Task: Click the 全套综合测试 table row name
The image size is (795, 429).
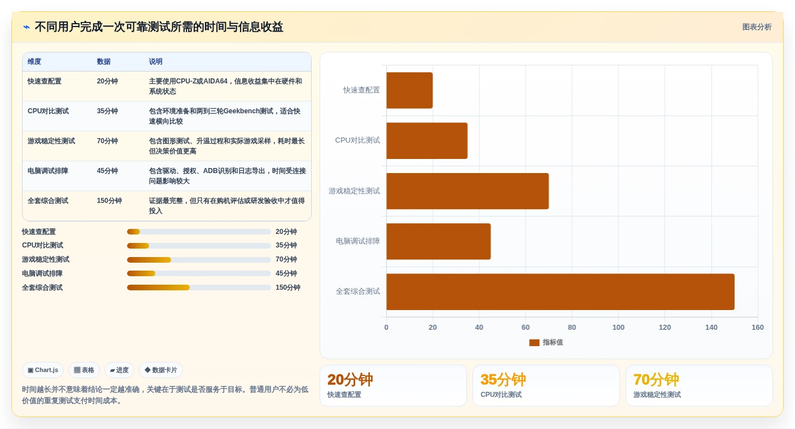Action: click(48, 201)
